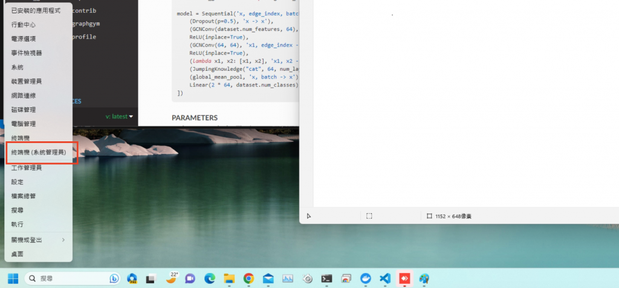Image resolution: width=619 pixels, height=288 pixels.
Task: Open 已安裝的應用程式 from the context menu
Action: [x=38, y=11]
